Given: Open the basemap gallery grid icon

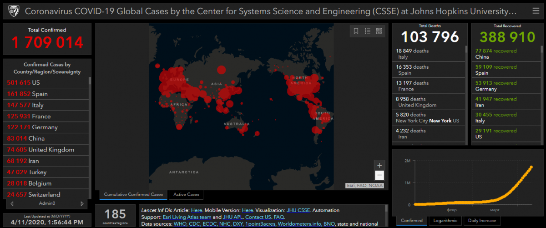Looking at the screenshot, I should coord(379,31).
